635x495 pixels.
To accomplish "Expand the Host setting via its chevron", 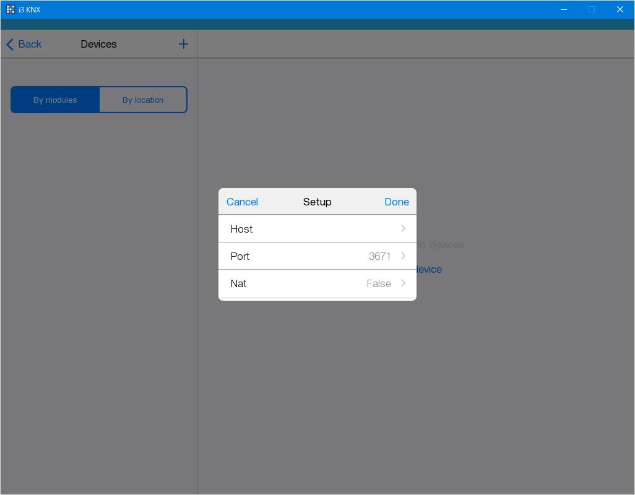I will pyautogui.click(x=403, y=229).
